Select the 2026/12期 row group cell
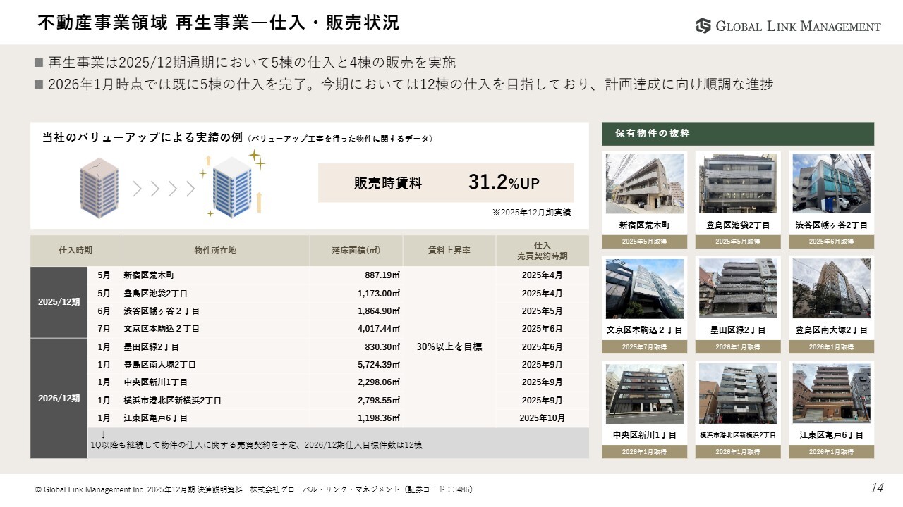Screen dimensions: 903x507 pyautogui.click(x=59, y=399)
